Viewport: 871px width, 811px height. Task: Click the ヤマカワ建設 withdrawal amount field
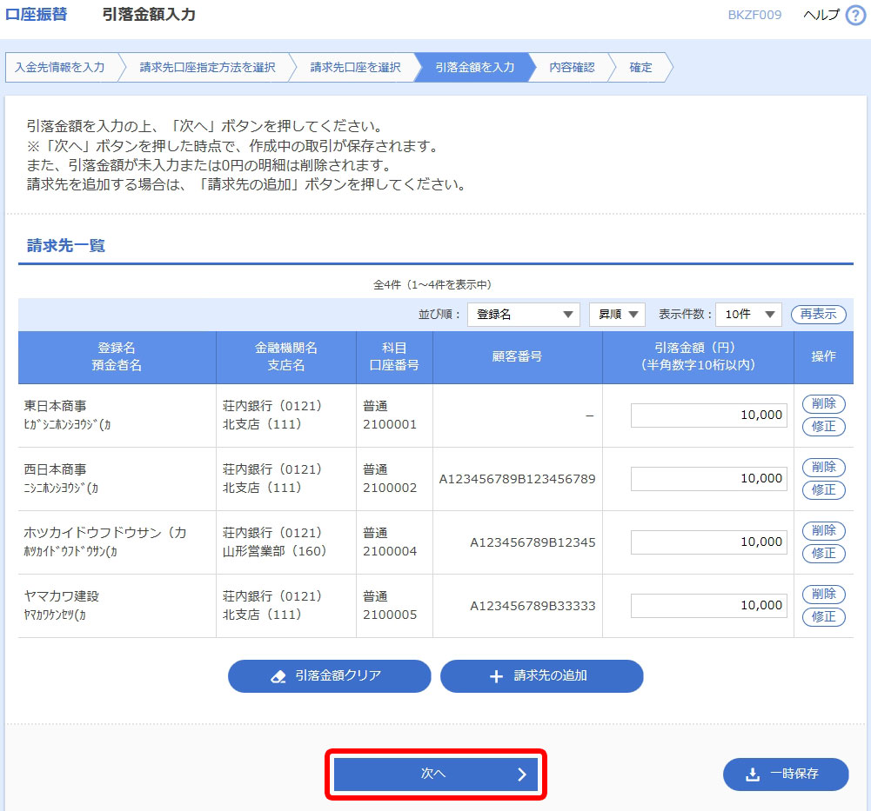pyautogui.click(x=708, y=606)
